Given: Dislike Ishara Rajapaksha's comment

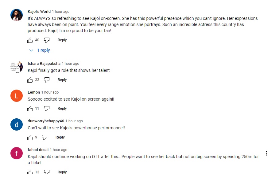Looking at the screenshot, I should pos(47,80).
